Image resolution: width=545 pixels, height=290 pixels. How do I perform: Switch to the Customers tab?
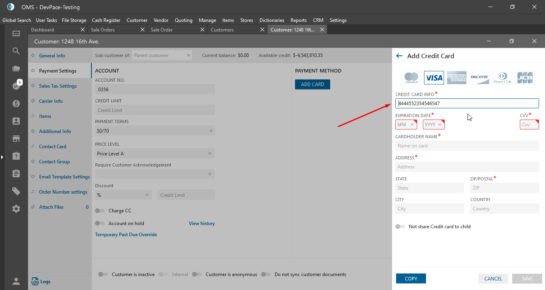point(222,30)
